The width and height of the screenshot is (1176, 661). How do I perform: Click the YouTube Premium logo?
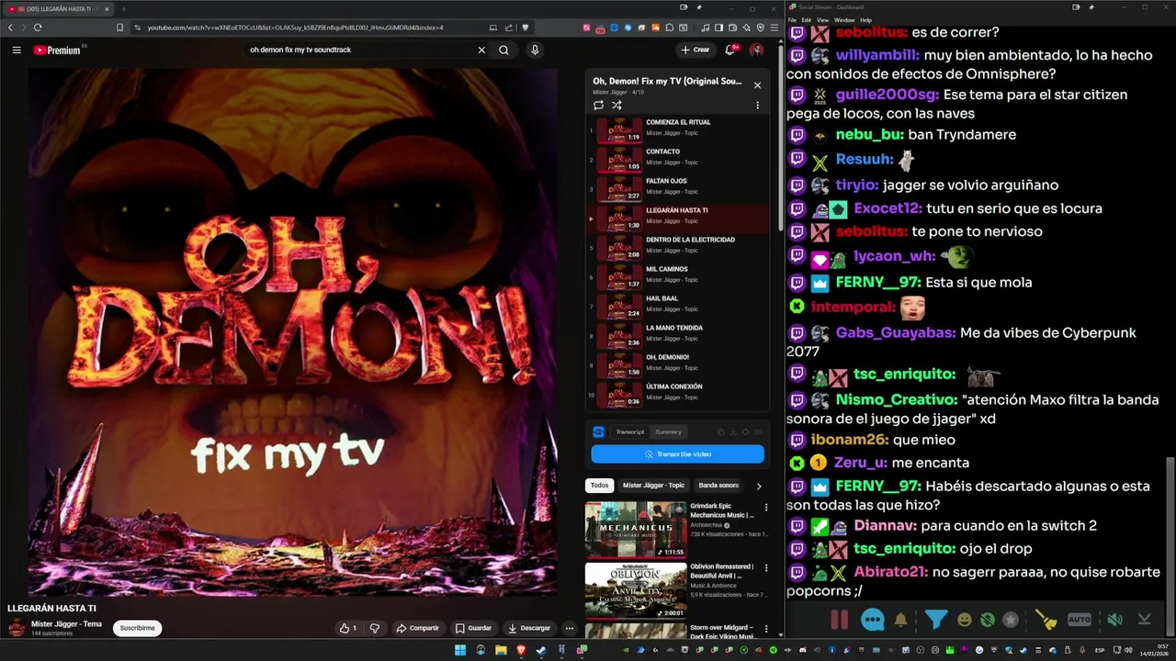57,50
